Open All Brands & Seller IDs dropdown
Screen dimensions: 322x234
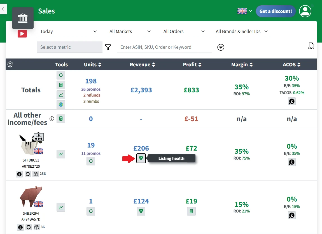click(x=242, y=32)
